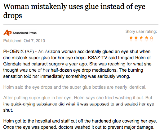Click the paragraph about nearly identical bottles
Screen dimensions: 160x134
[x=75, y=87]
